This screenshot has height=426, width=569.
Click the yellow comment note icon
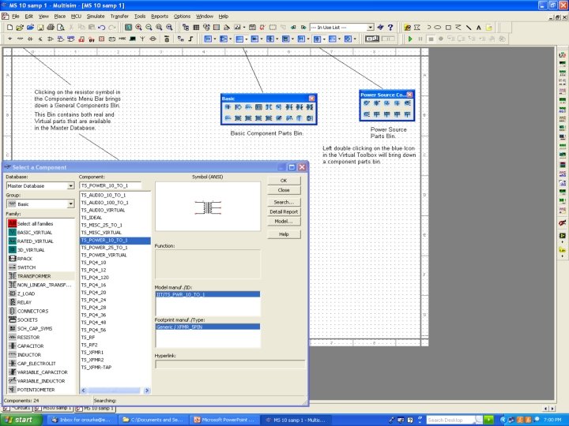point(489,28)
